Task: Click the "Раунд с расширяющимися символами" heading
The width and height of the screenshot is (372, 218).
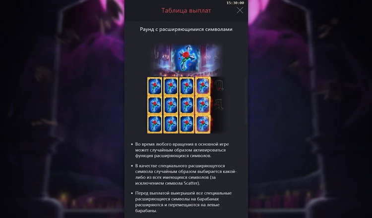Action: [186, 29]
